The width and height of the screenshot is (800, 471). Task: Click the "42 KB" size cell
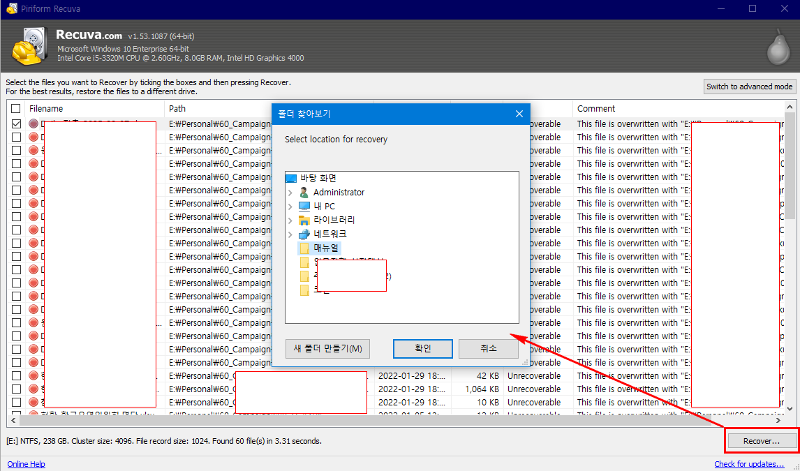click(x=488, y=375)
